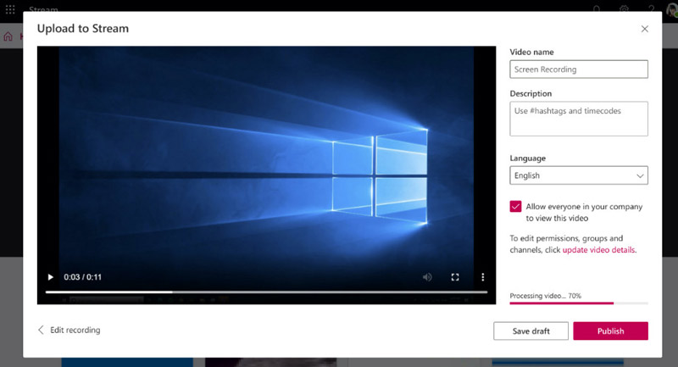This screenshot has width=678, height=367.
Task: Click the update video details link
Action: click(598, 250)
